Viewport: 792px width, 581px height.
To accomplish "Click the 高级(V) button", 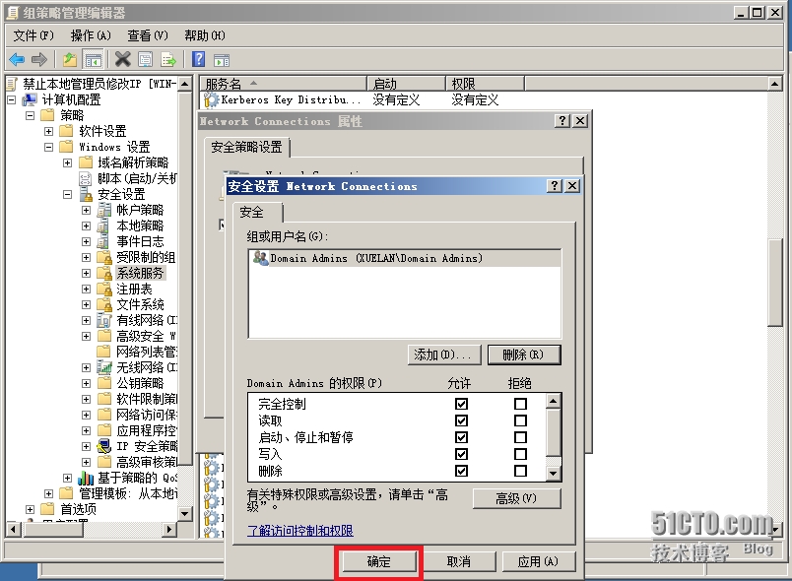I will 516,498.
